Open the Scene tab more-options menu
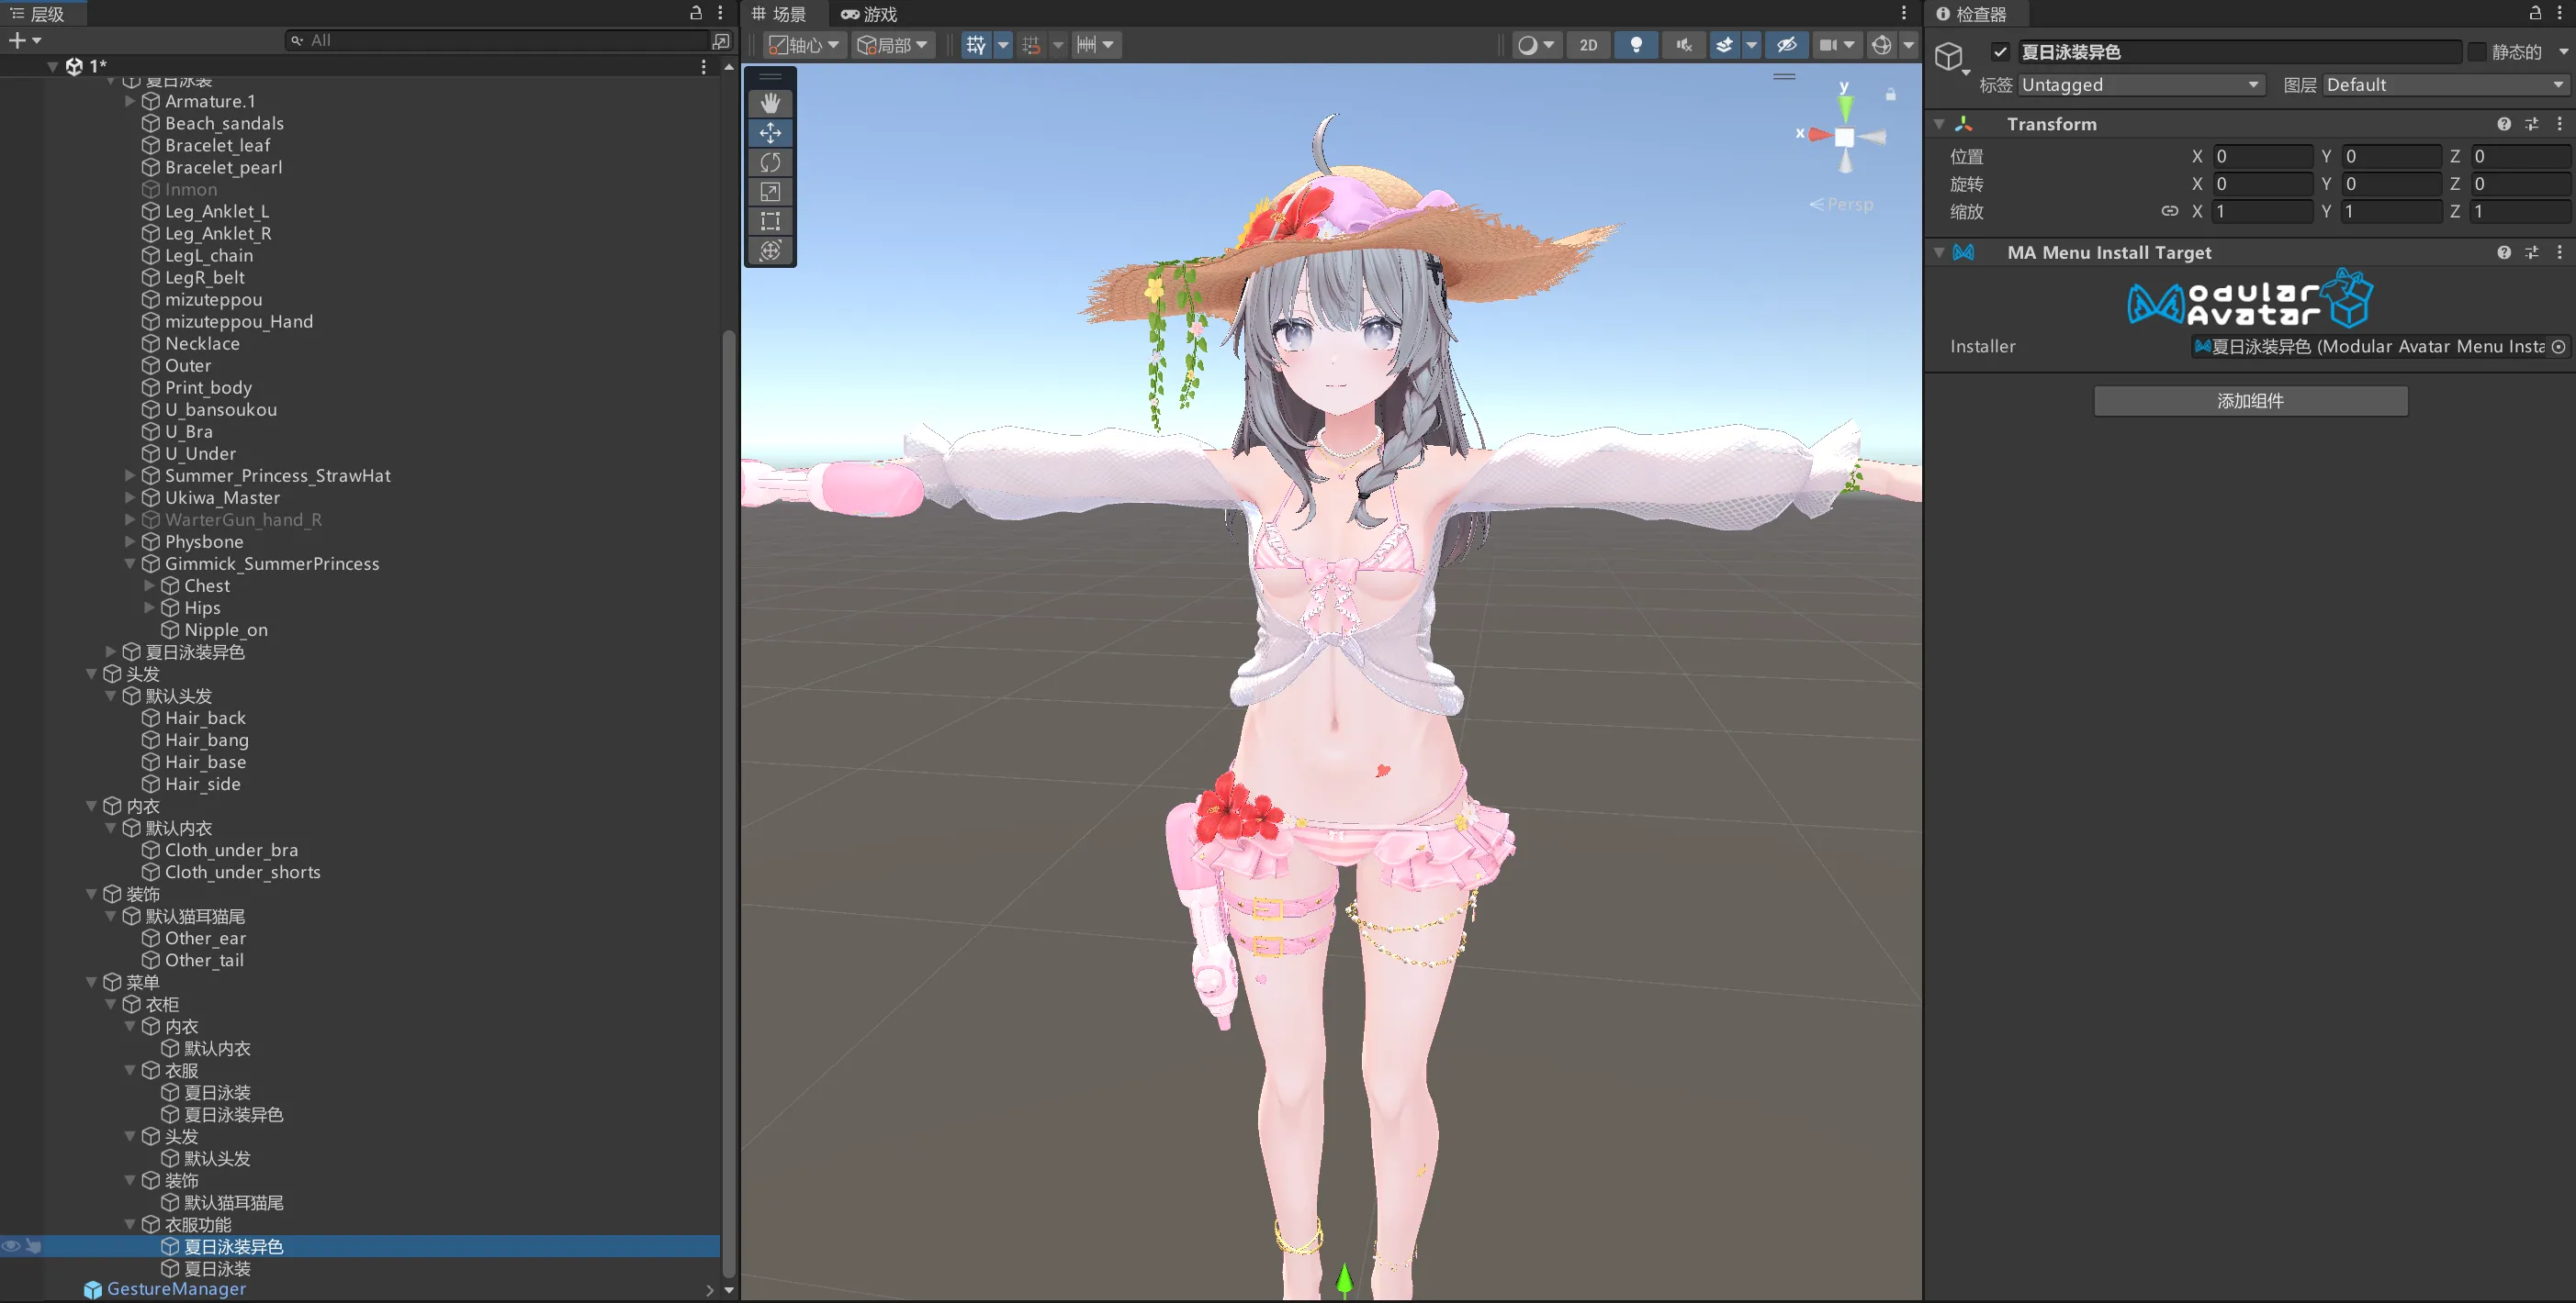Image resolution: width=2576 pixels, height=1303 pixels. tap(1904, 13)
